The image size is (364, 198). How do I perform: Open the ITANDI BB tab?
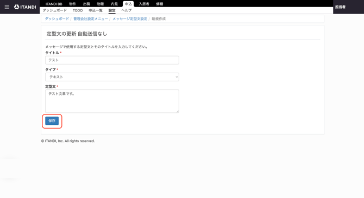(54, 4)
